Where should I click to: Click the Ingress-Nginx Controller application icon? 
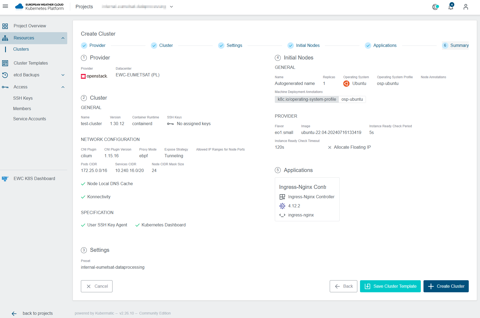coord(282,197)
